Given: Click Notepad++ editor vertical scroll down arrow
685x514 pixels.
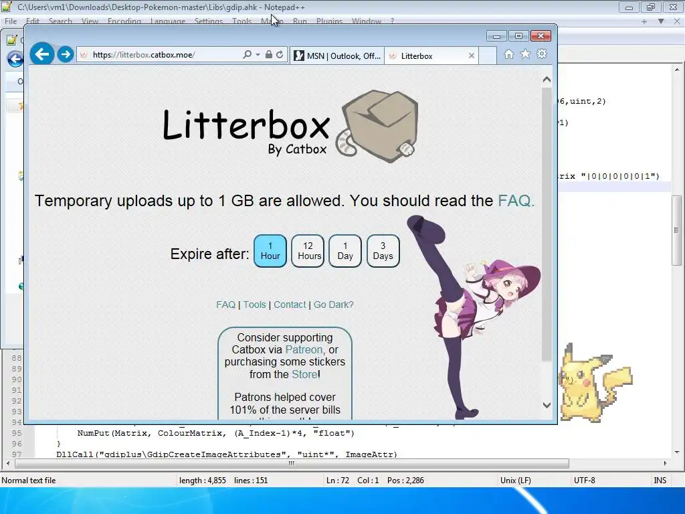Looking at the screenshot, I should [x=677, y=452].
